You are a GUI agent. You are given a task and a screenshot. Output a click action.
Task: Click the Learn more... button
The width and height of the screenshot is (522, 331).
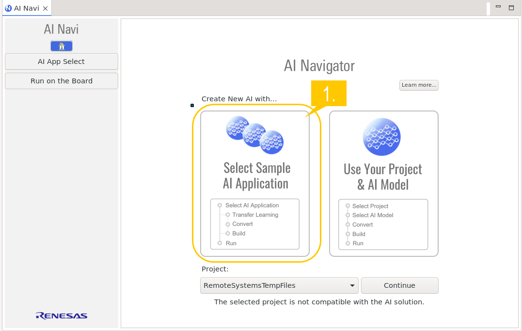419,85
